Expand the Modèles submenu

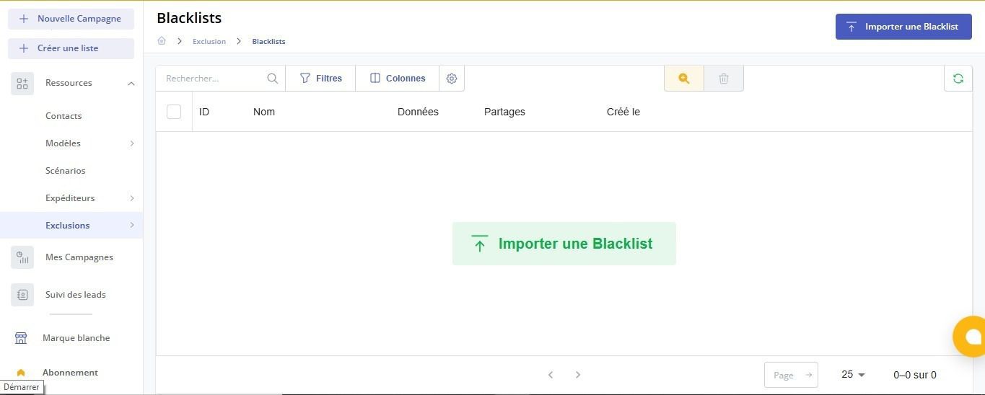[x=132, y=143]
